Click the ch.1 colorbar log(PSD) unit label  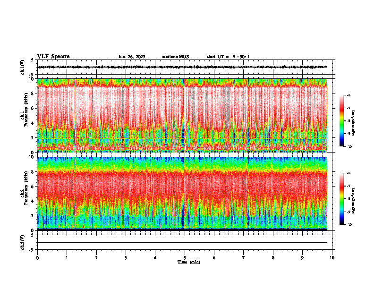click(354, 123)
